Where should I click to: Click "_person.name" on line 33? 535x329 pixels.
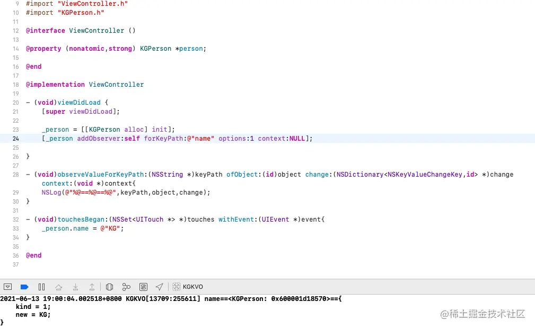(65, 229)
